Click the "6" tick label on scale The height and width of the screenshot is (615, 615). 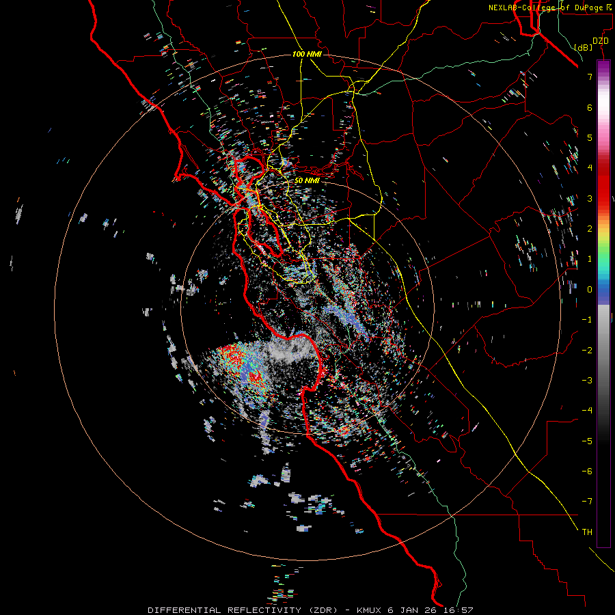(x=590, y=107)
